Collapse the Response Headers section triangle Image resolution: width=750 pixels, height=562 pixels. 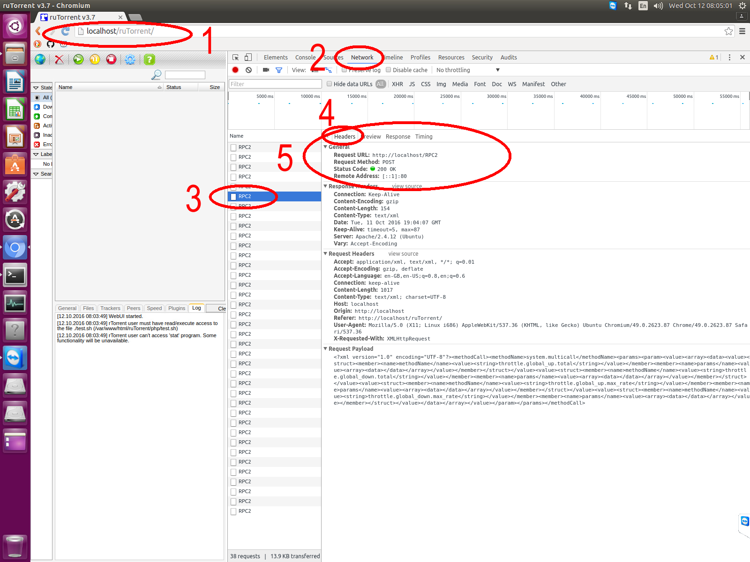pyautogui.click(x=325, y=186)
